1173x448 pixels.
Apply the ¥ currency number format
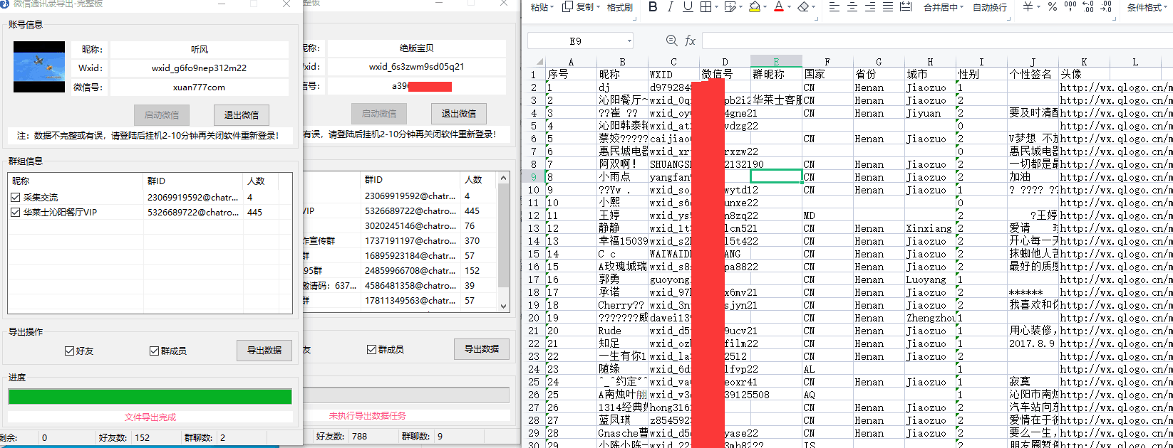pos(1028,6)
